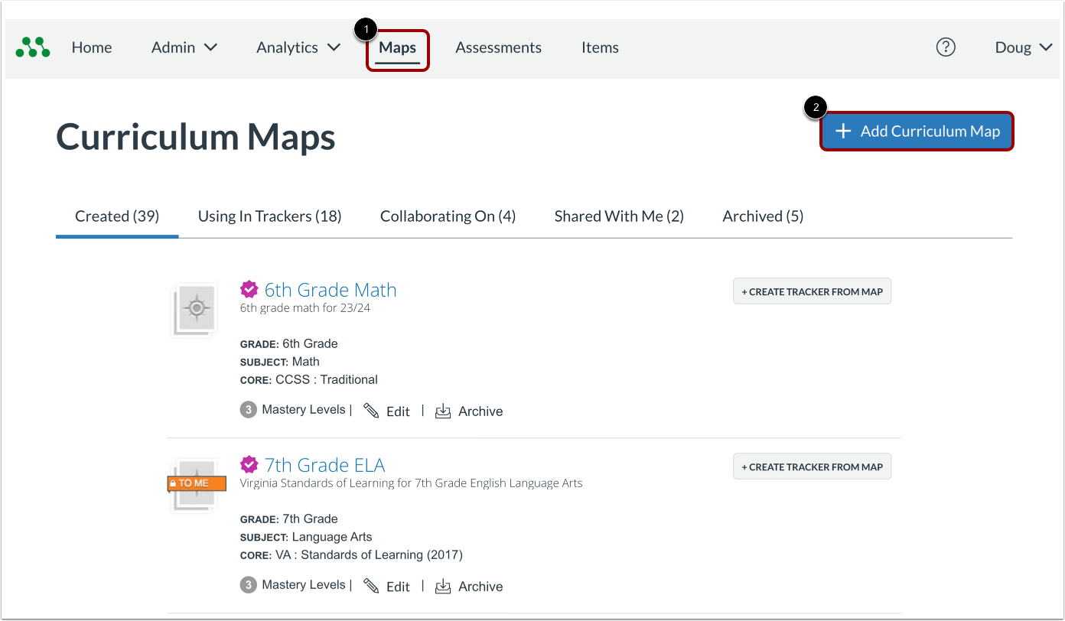
Task: Click Mastery Levels text under 7th Grade ELA
Action: (304, 585)
